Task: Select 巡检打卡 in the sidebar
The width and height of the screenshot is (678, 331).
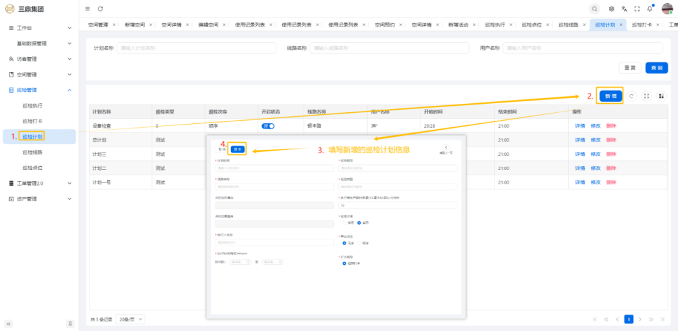Action: 32,121
